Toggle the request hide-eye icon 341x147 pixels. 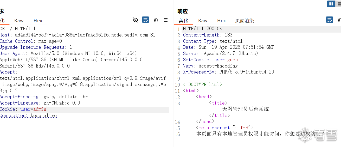coord(135,20)
